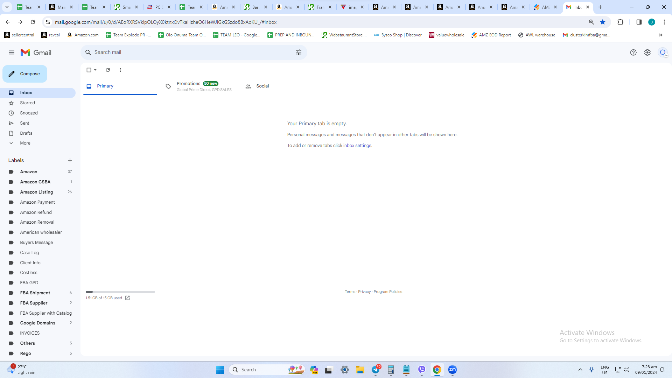The width and height of the screenshot is (672, 378).
Task: Open Chrome three-dot menu
Action: point(664,22)
